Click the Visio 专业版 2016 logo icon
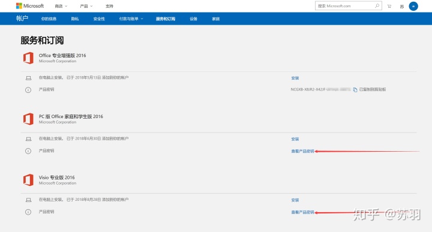432x232 pixels. (28, 180)
